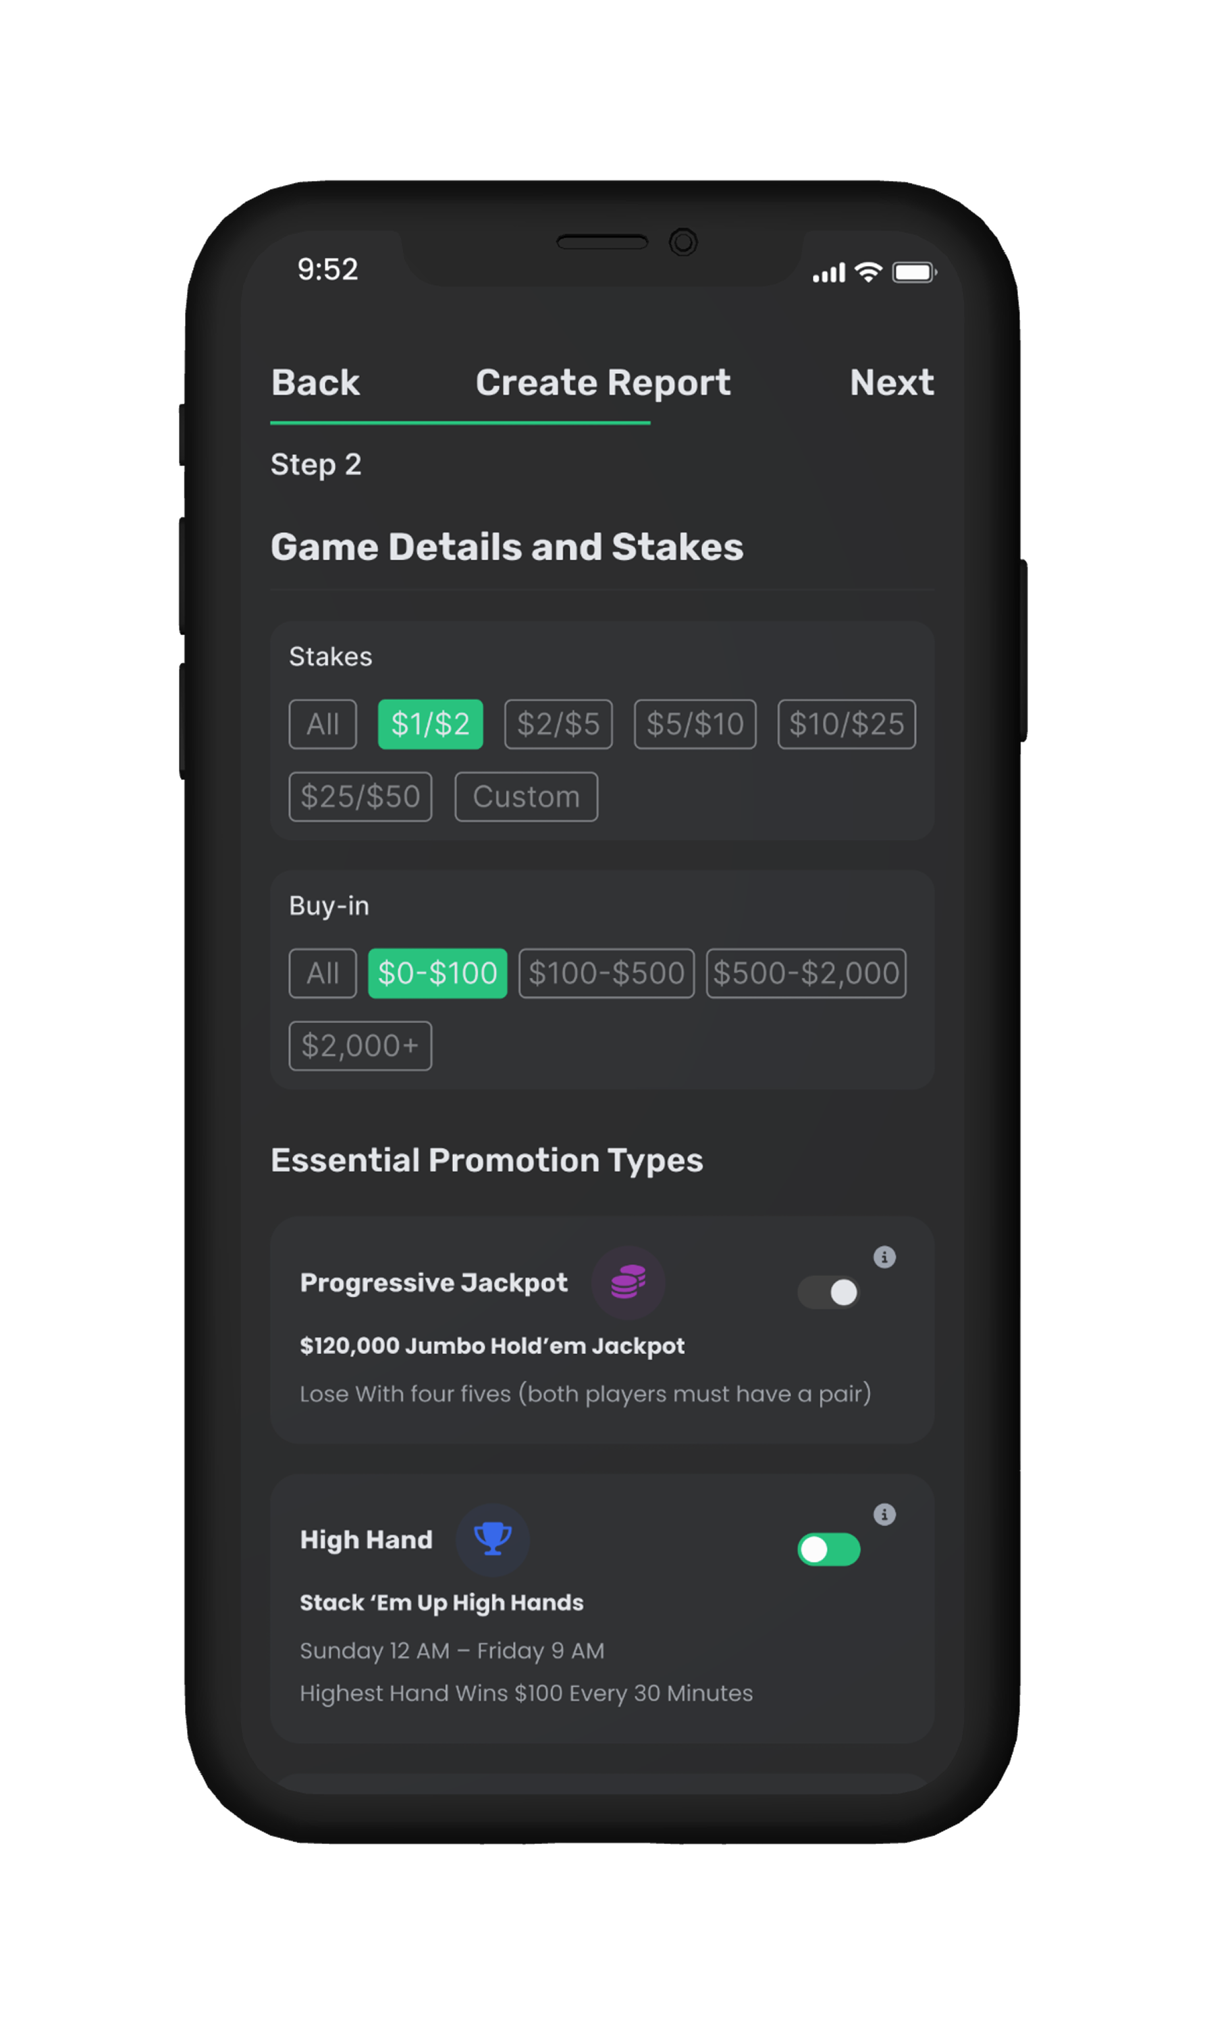Pick the $10/$25 stakes option
1205x2025 pixels.
click(x=846, y=724)
